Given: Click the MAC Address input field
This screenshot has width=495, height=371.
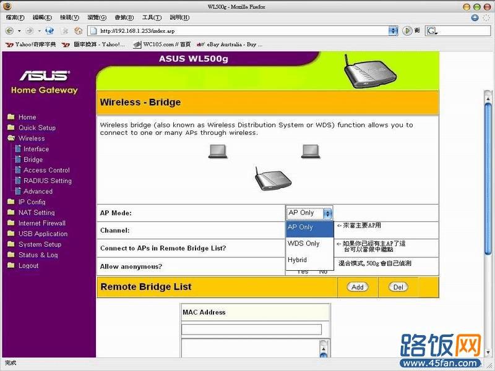Looking at the screenshot, I should [x=251, y=330].
